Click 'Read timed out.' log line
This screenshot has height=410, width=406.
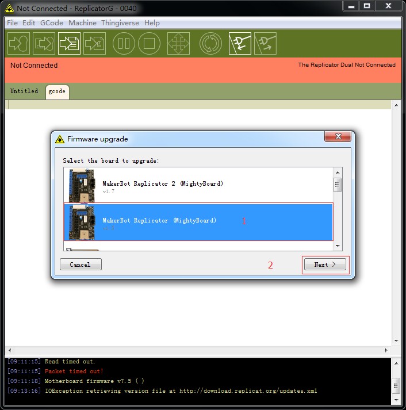(x=70, y=362)
